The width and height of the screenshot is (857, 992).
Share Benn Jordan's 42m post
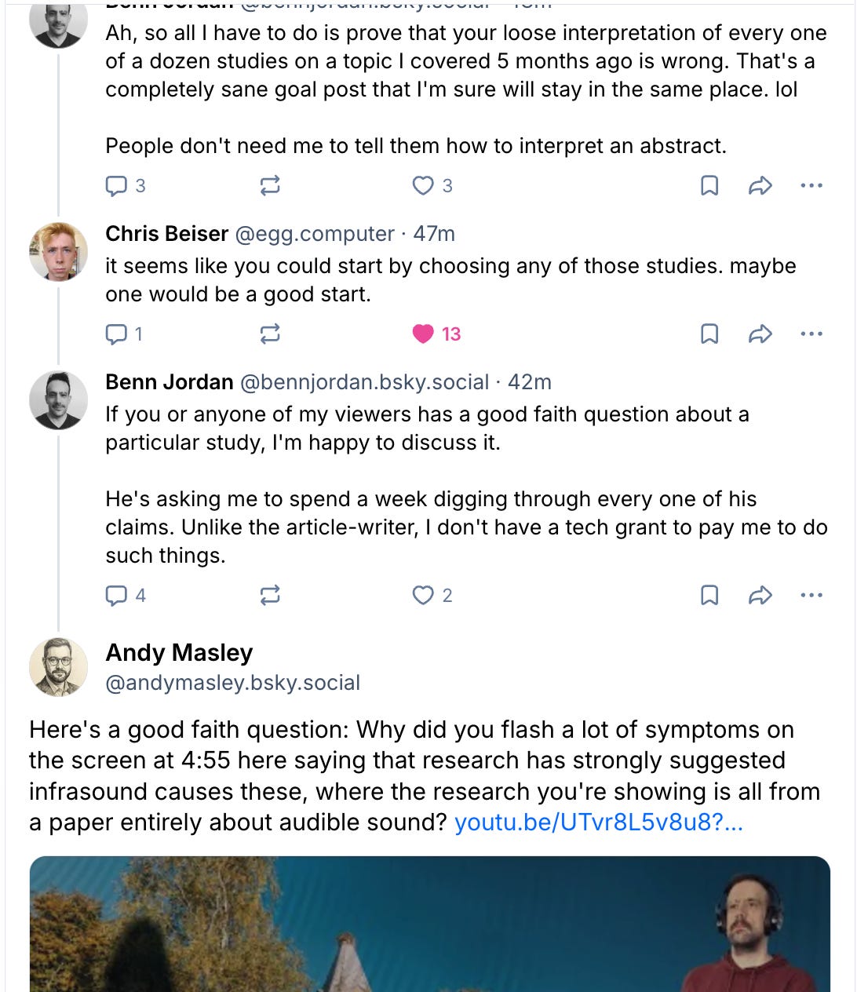(760, 596)
